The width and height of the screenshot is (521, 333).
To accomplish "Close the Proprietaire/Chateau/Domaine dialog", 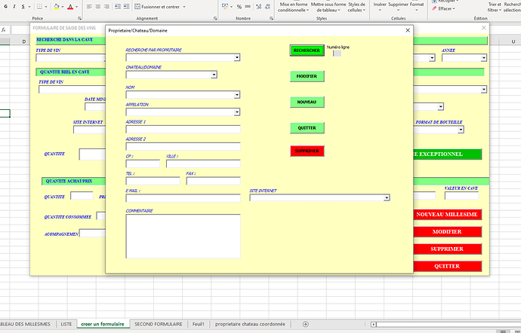I will (408, 30).
